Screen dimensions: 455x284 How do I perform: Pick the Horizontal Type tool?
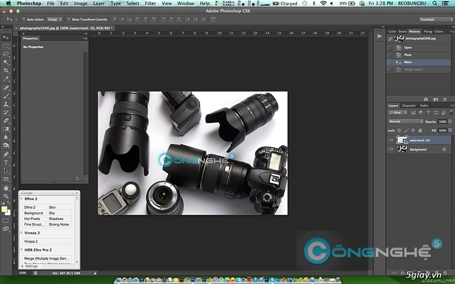[6, 162]
